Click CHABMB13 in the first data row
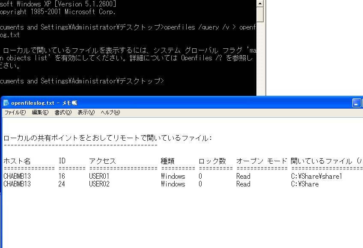363x248 pixels. point(17,176)
